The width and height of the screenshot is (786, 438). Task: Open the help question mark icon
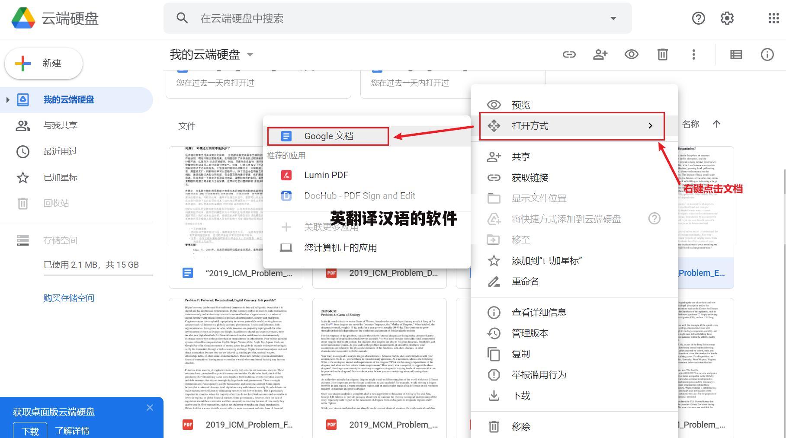698,18
